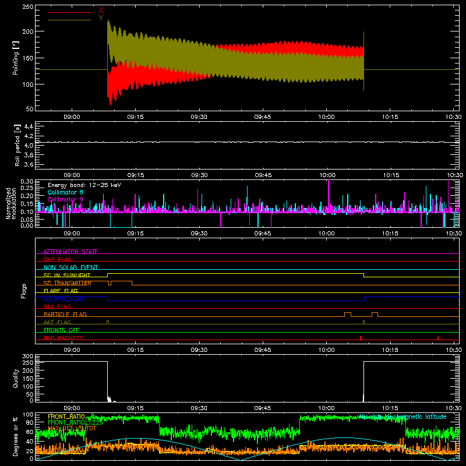Click the tall magenta Collimator 9 spike at 10:00
Image resolution: width=466 pixels, height=466 pixels.
click(x=329, y=196)
